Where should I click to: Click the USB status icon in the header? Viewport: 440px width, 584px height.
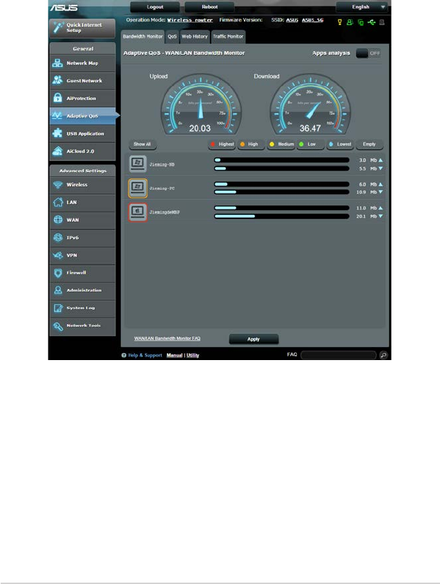[x=371, y=22]
